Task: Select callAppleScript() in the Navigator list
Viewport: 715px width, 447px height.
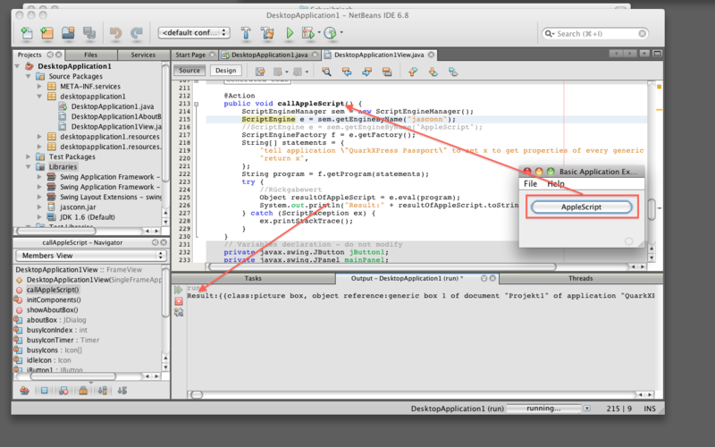Action: (53, 290)
